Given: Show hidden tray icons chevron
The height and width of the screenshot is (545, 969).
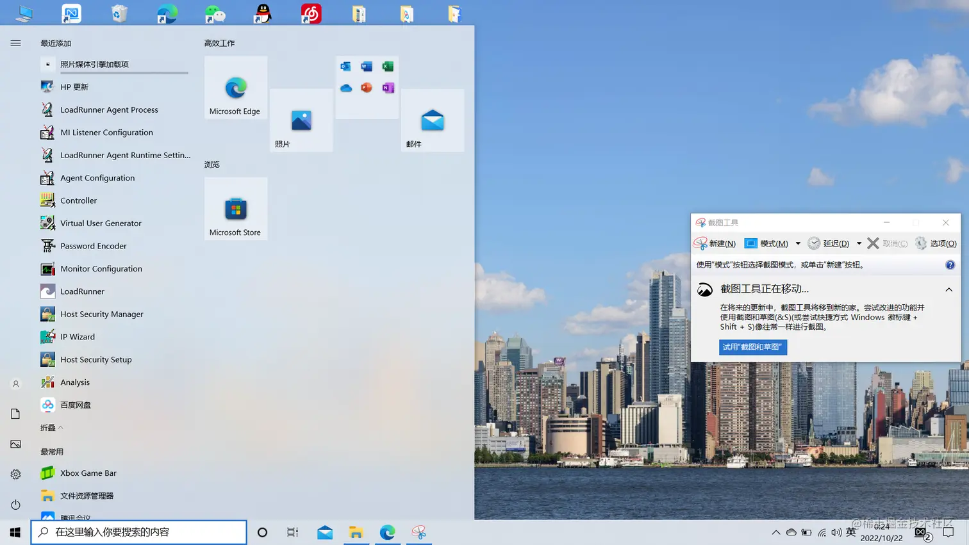Looking at the screenshot, I should pyautogui.click(x=776, y=532).
